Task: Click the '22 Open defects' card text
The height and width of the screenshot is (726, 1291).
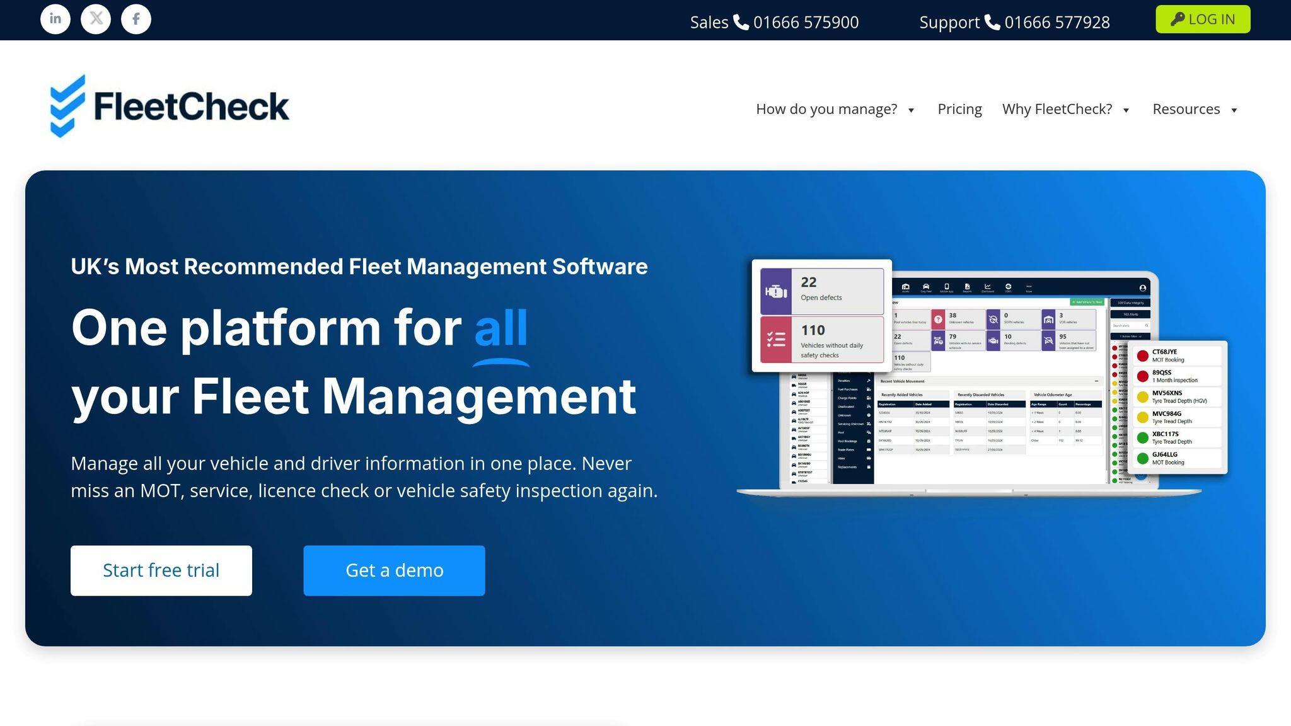Action: 821,289
